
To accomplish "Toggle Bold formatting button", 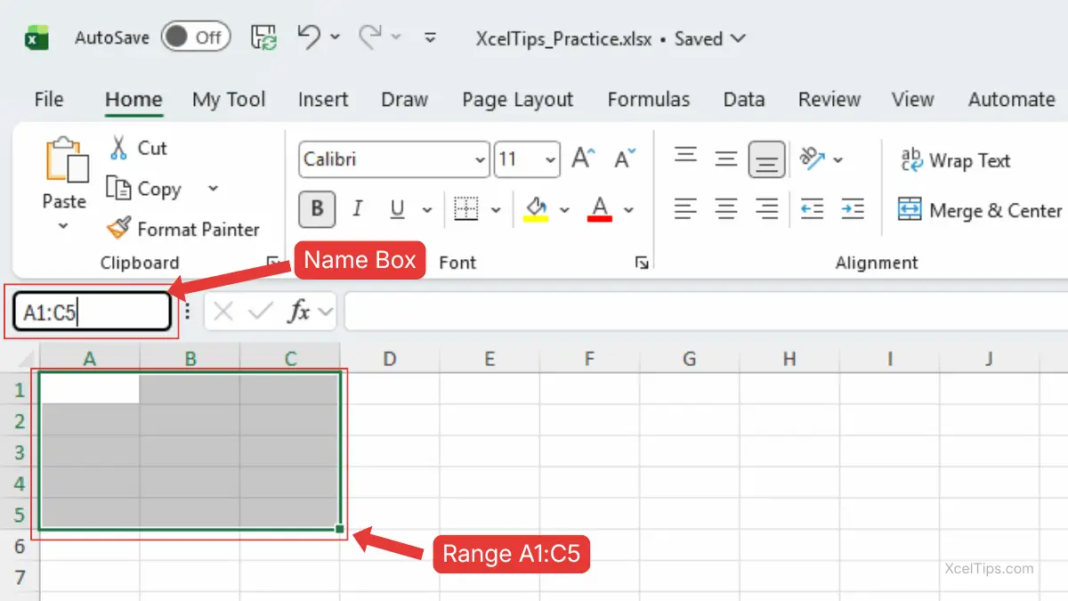I will point(316,209).
